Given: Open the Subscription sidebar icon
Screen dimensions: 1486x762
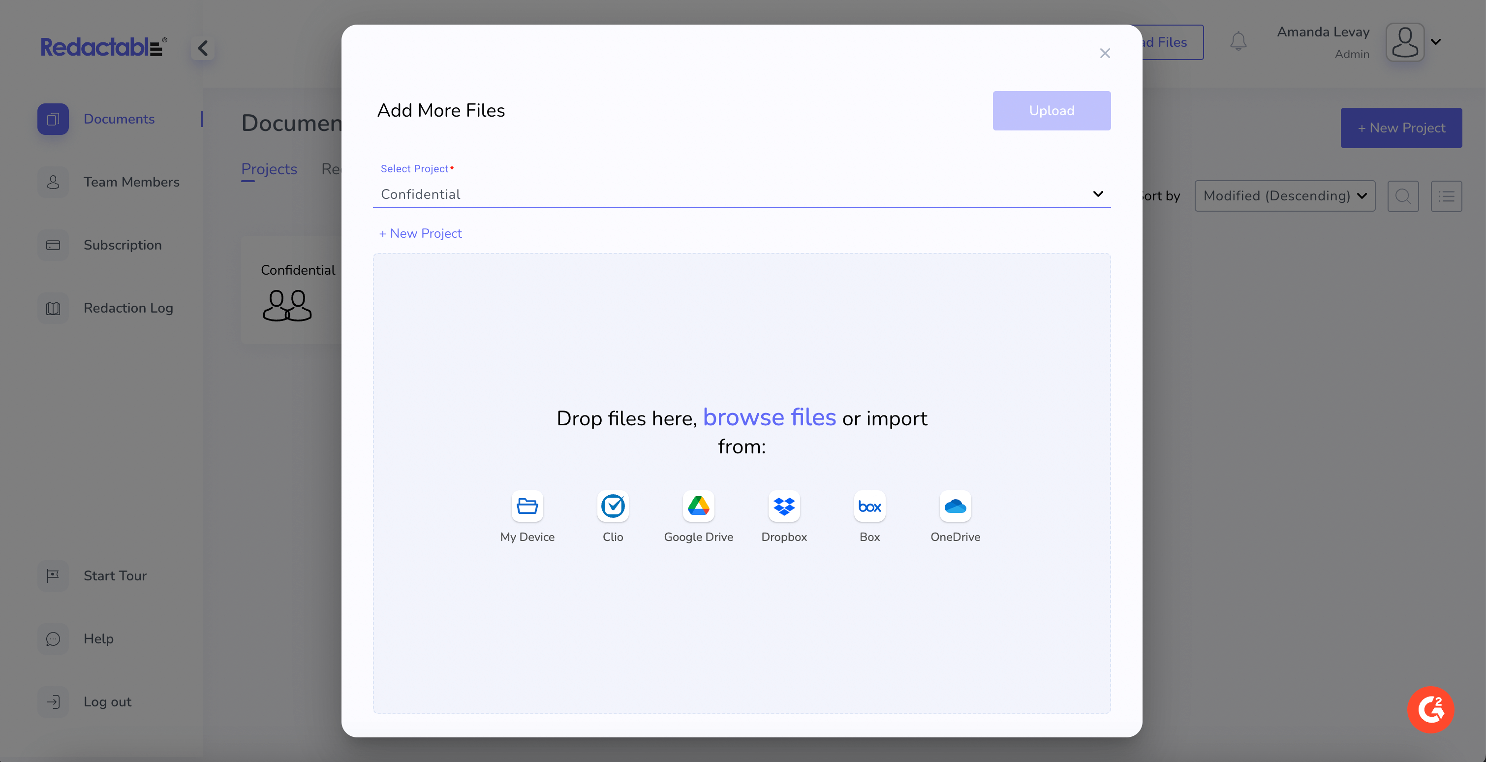Looking at the screenshot, I should click(x=53, y=245).
